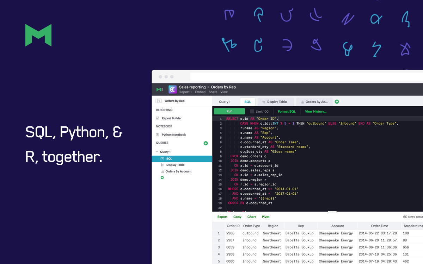The height and width of the screenshot is (264, 423).
Task: Click the table icon beside sidebar Display Table
Action: click(162, 165)
